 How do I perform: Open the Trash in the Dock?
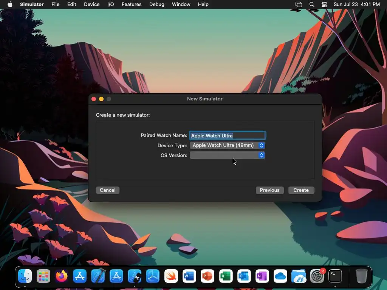coord(361,276)
